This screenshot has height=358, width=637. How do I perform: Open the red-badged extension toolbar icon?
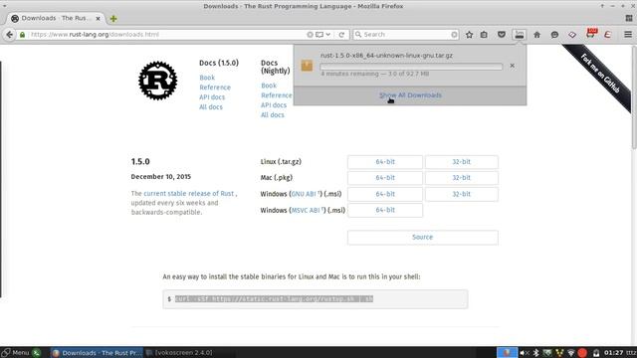click(590, 34)
